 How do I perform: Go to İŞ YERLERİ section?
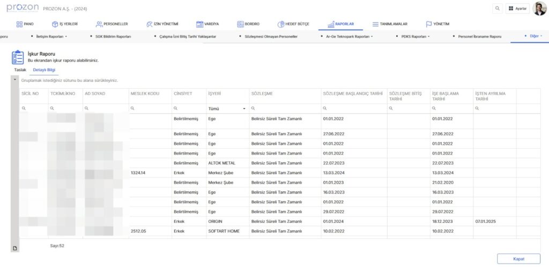pyautogui.click(x=64, y=24)
